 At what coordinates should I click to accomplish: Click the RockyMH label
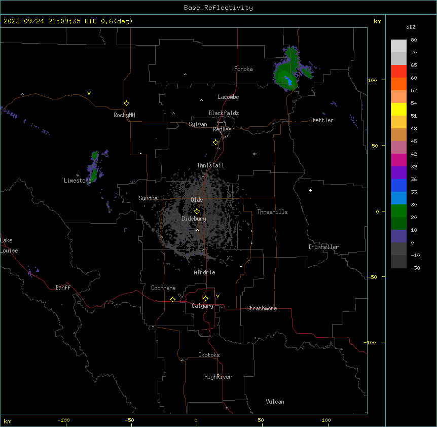(x=124, y=115)
